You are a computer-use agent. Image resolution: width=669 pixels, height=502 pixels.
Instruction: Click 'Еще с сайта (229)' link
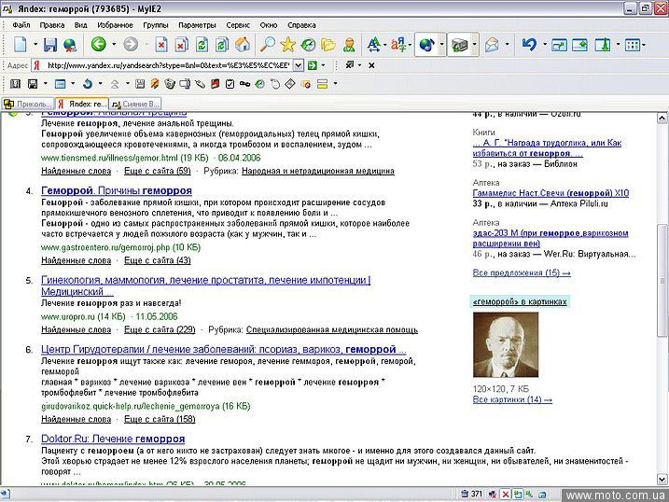160,329
